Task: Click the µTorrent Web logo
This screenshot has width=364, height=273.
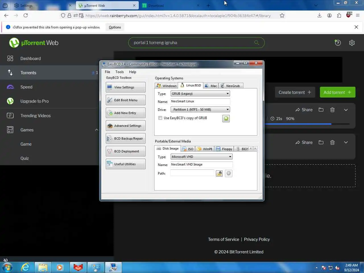Action: tap(34, 43)
